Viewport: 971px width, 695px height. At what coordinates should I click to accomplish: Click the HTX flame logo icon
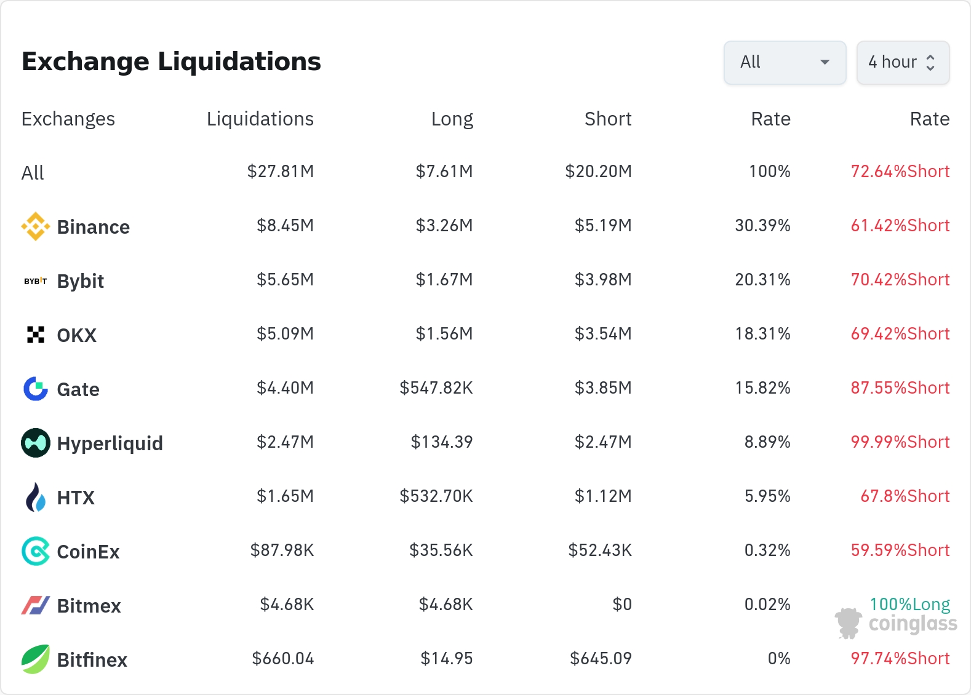click(36, 497)
